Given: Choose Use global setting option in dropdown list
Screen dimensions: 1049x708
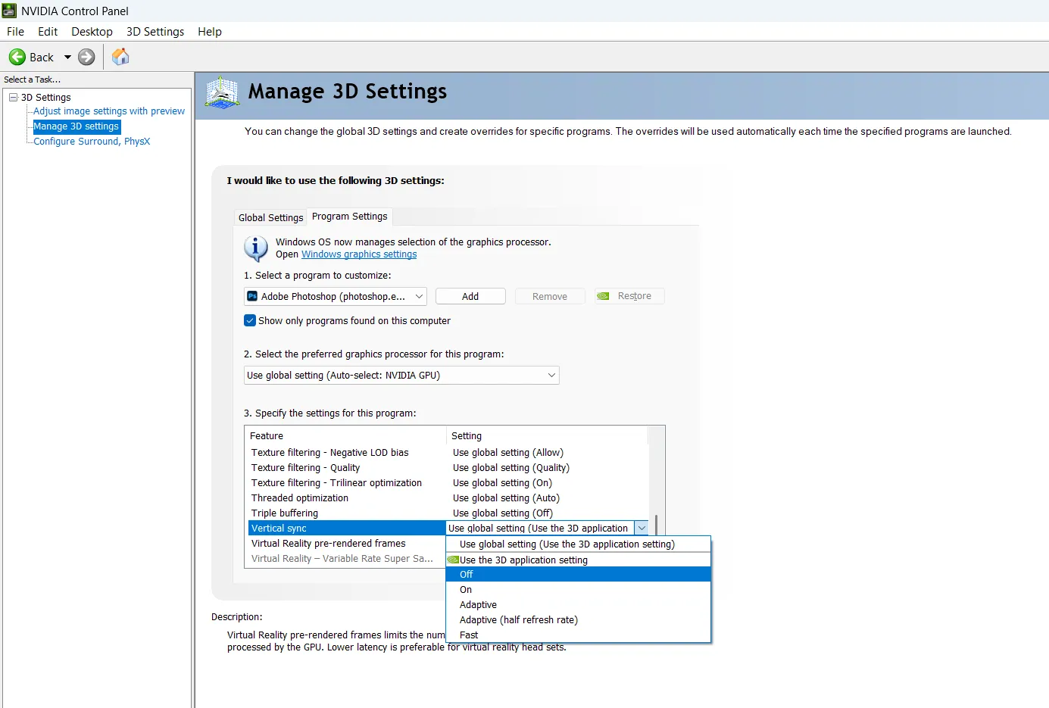Looking at the screenshot, I should click(579, 544).
